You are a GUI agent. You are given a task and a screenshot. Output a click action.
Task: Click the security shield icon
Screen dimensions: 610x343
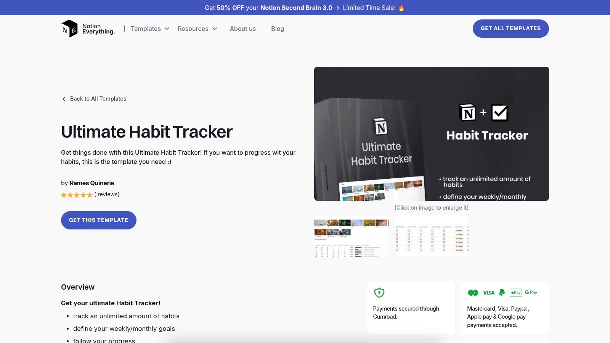(x=379, y=293)
